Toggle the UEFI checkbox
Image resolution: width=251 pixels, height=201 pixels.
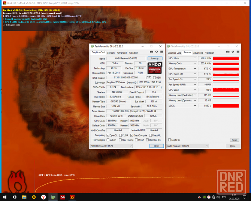[x=154, y=78]
